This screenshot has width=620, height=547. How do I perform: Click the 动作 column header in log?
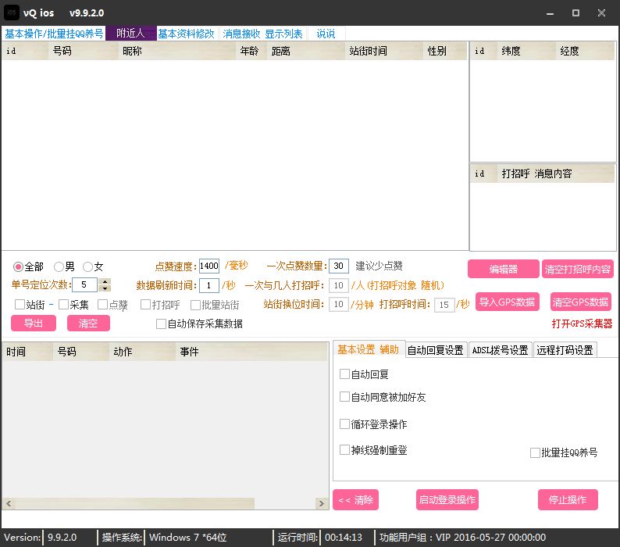coord(142,352)
